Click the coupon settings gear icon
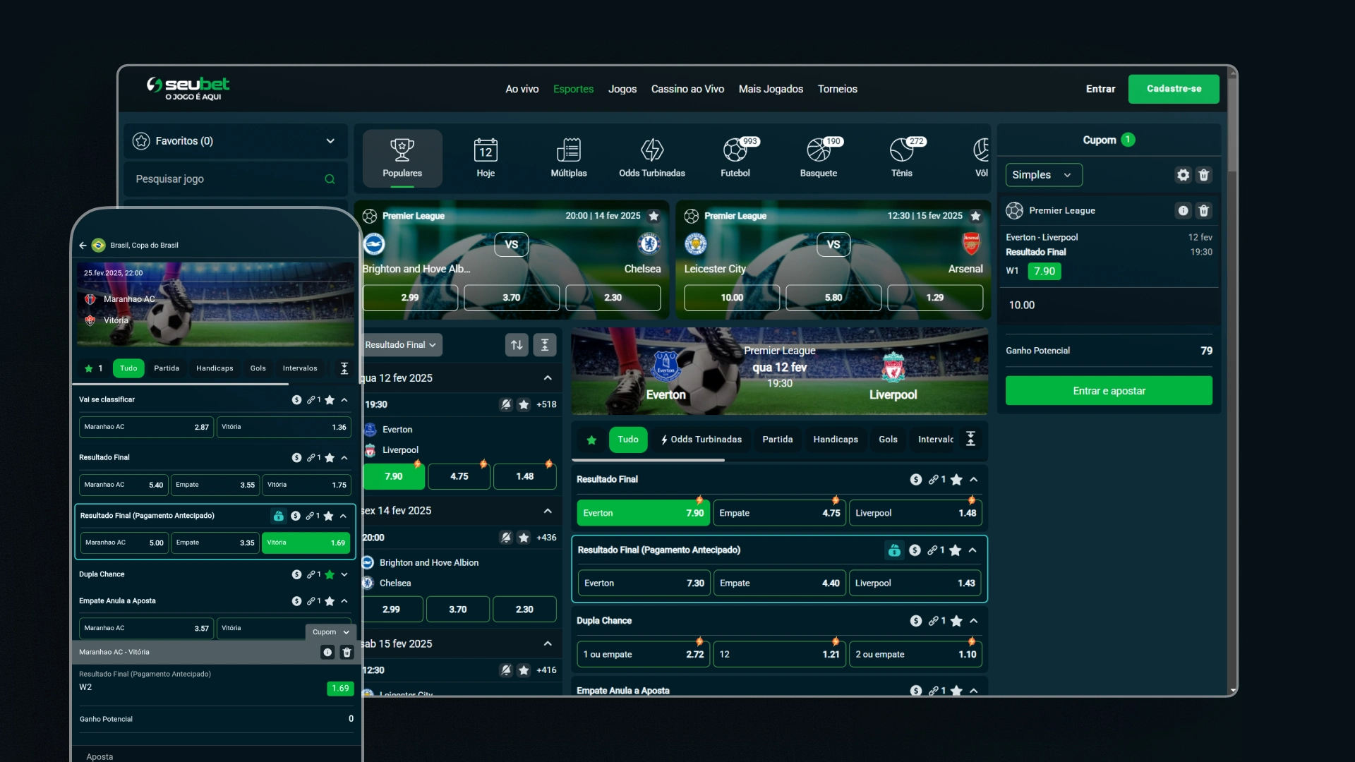The height and width of the screenshot is (762, 1355). [1183, 175]
